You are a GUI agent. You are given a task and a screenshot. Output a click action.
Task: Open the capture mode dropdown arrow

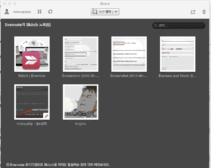coord(116,12)
